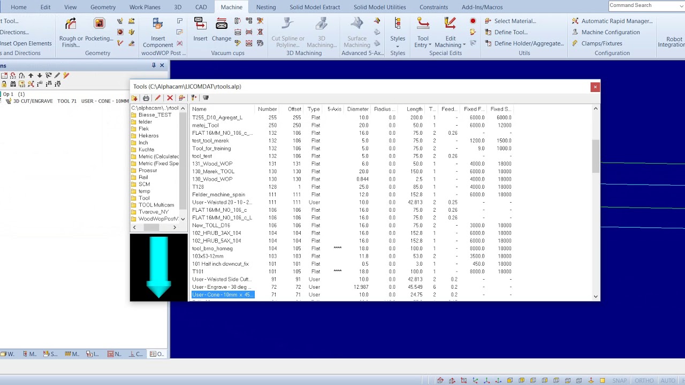This screenshot has width=685, height=385.
Task: Select the Biesse_TEST folder
Action: click(151, 115)
